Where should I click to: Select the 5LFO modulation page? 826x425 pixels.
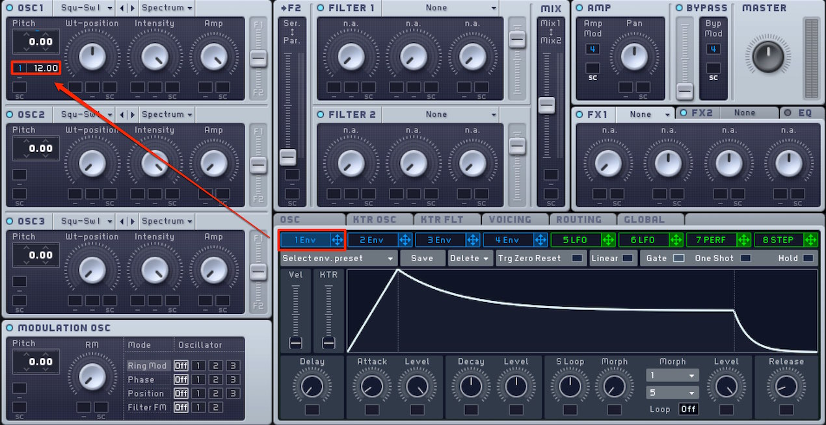(575, 240)
